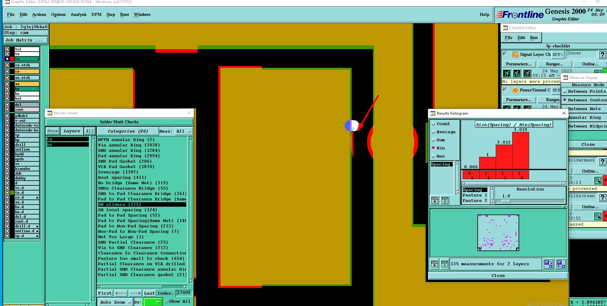The width and height of the screenshot is (607, 306).
Task: Click the DEL icon under the Spacing list
Action: (x=435, y=200)
